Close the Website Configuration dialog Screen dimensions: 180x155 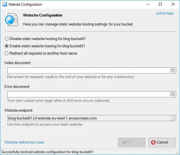pos(173,4)
